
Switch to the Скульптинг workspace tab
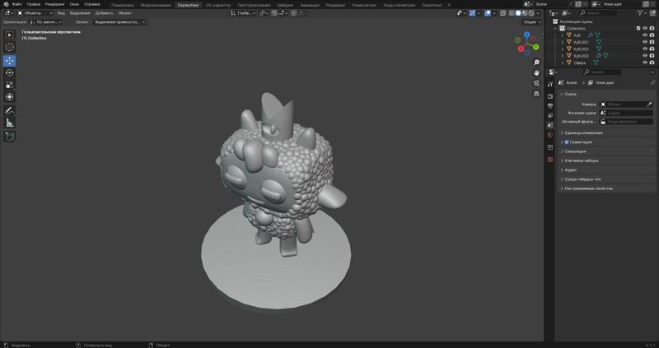[188, 5]
